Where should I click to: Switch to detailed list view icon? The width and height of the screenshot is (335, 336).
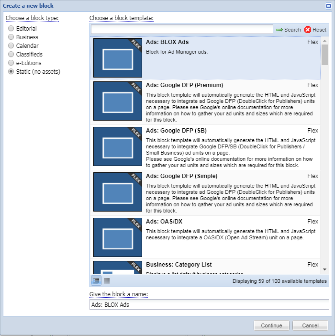(96, 281)
